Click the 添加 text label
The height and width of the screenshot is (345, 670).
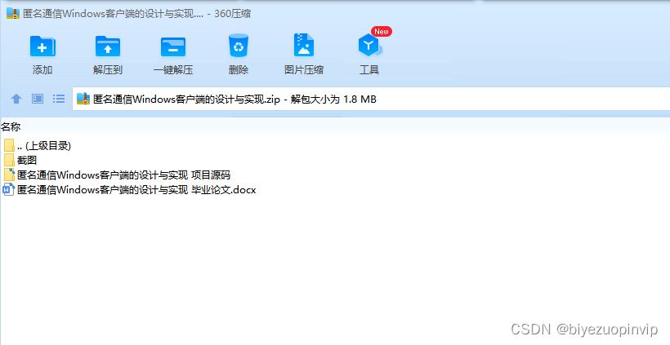[42, 70]
